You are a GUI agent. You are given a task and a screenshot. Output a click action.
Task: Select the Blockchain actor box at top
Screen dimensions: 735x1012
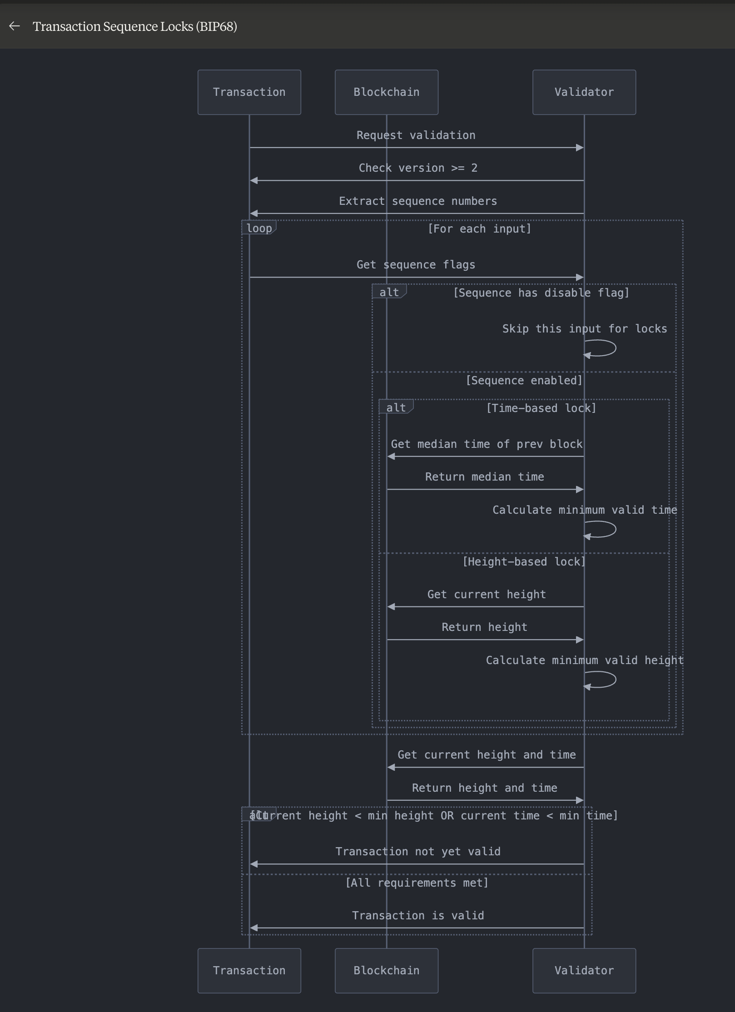pos(386,92)
